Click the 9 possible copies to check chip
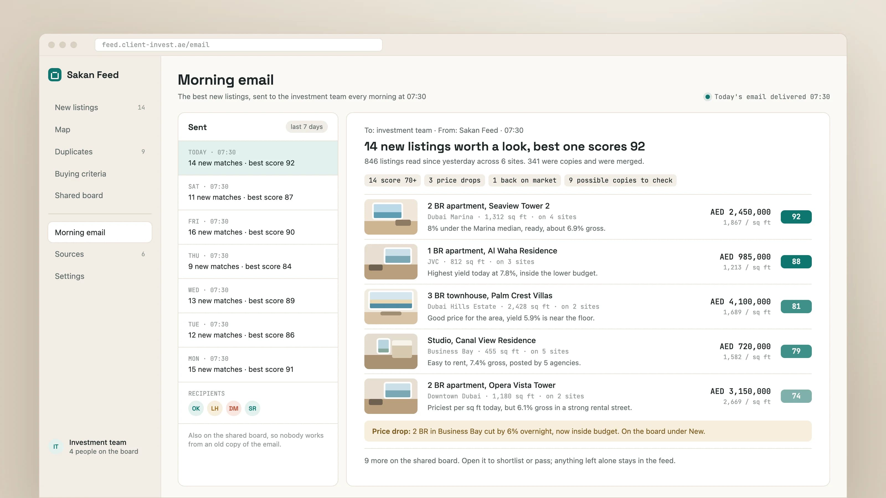 coord(620,180)
